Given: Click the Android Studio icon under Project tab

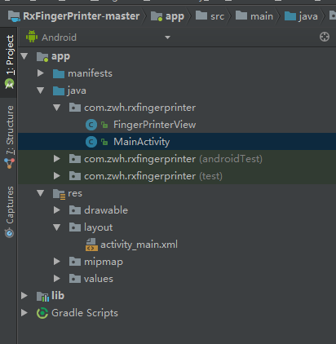Looking at the screenshot, I should coord(9,84).
